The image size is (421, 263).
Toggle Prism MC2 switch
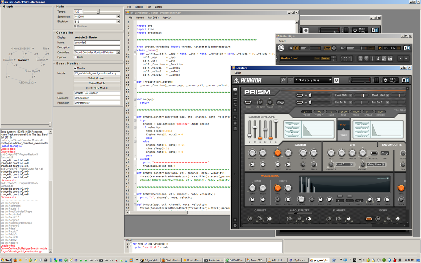[299, 102]
